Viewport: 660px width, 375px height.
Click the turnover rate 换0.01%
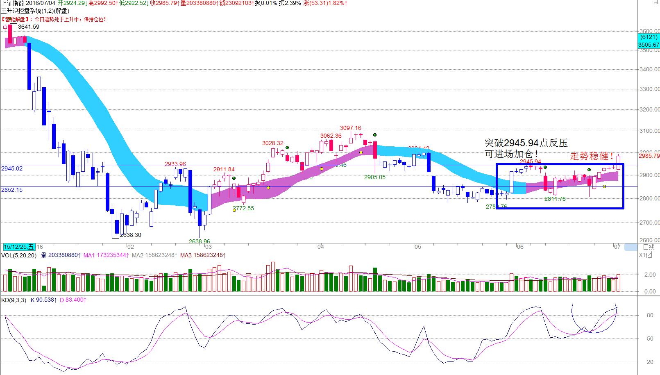[x=266, y=3]
